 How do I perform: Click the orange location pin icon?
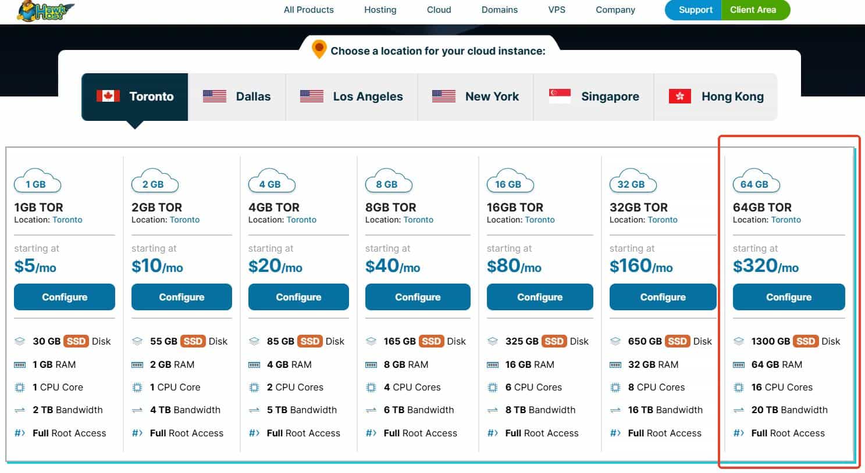pos(319,49)
